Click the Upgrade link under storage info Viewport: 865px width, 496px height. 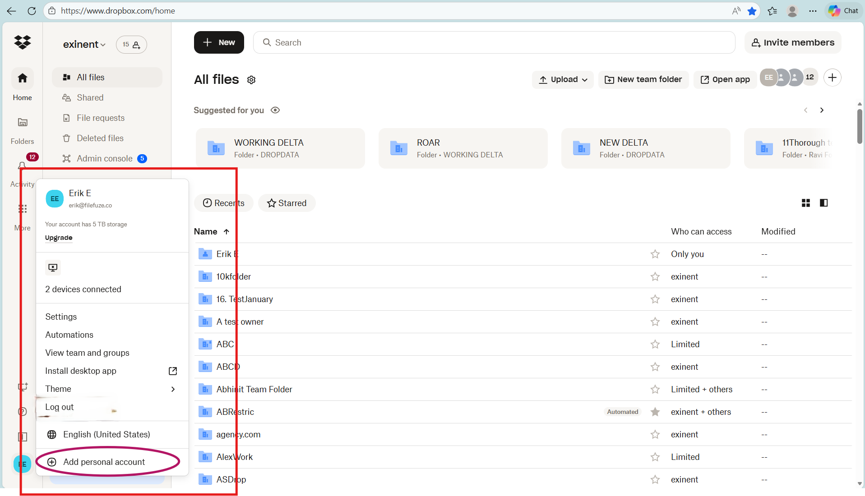pos(58,238)
